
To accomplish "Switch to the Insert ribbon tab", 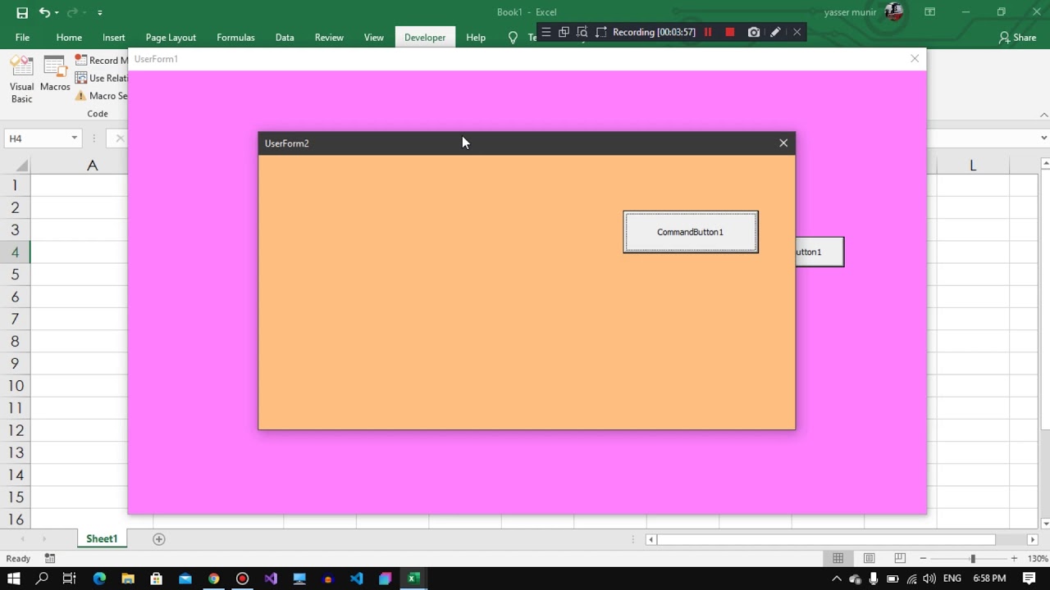I will [x=114, y=37].
